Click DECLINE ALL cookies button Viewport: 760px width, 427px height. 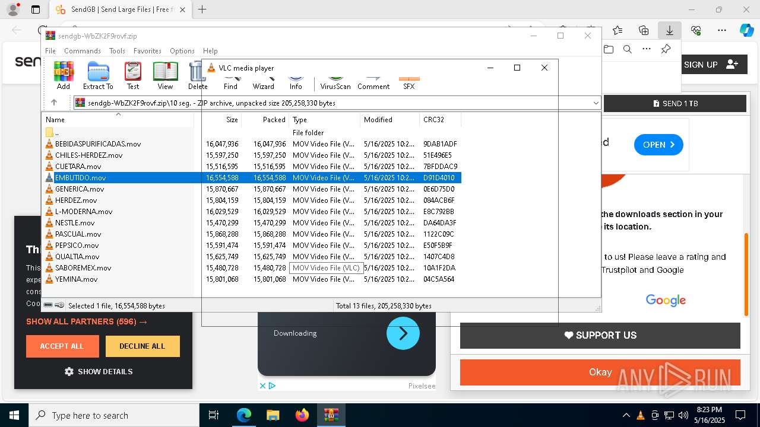142,346
